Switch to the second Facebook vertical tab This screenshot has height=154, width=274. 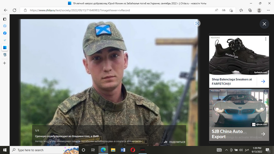click(5, 33)
